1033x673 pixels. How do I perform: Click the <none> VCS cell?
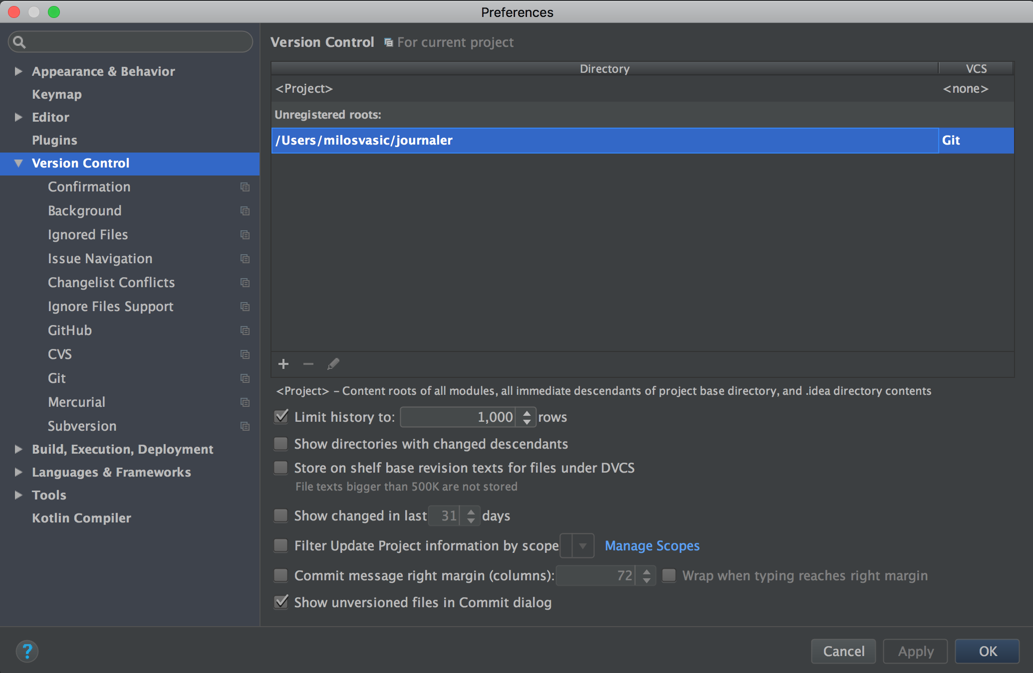pos(976,89)
